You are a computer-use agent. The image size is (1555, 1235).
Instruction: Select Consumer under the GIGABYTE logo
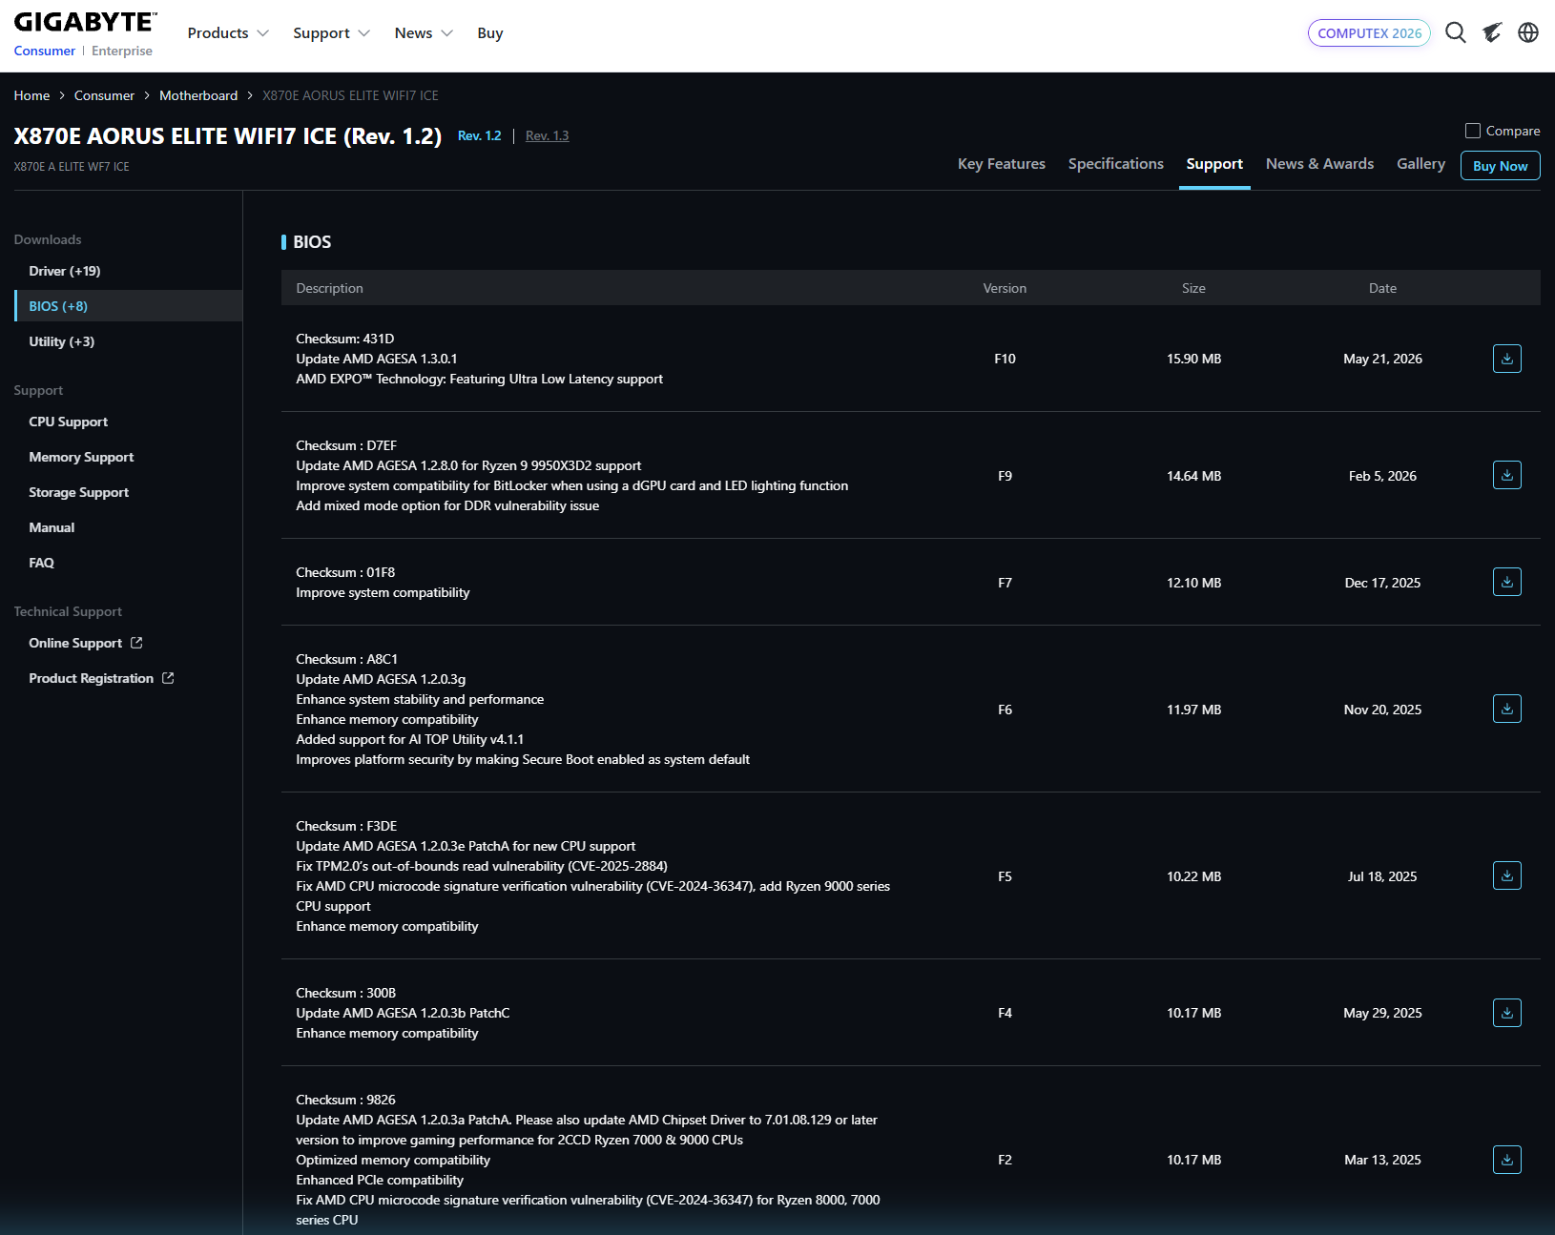[x=44, y=51]
